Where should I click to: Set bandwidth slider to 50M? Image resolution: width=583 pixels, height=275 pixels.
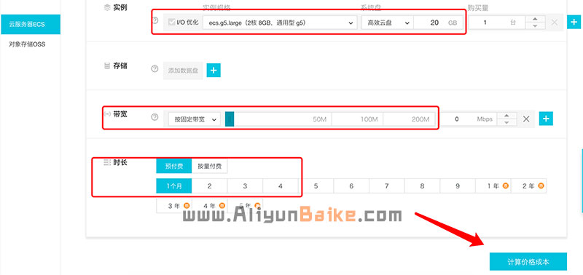[x=320, y=119]
